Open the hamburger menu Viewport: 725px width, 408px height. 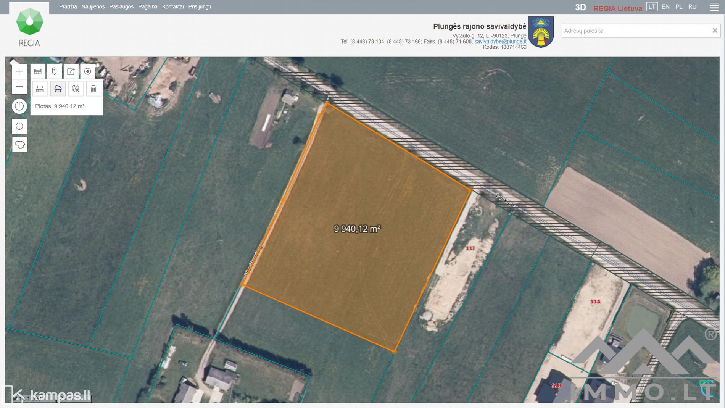click(714, 7)
